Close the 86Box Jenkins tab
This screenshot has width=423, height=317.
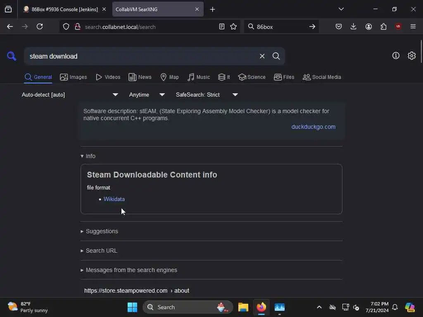point(104,9)
